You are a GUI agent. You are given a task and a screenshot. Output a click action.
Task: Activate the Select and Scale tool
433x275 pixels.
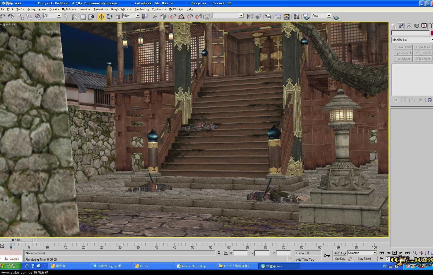click(118, 17)
